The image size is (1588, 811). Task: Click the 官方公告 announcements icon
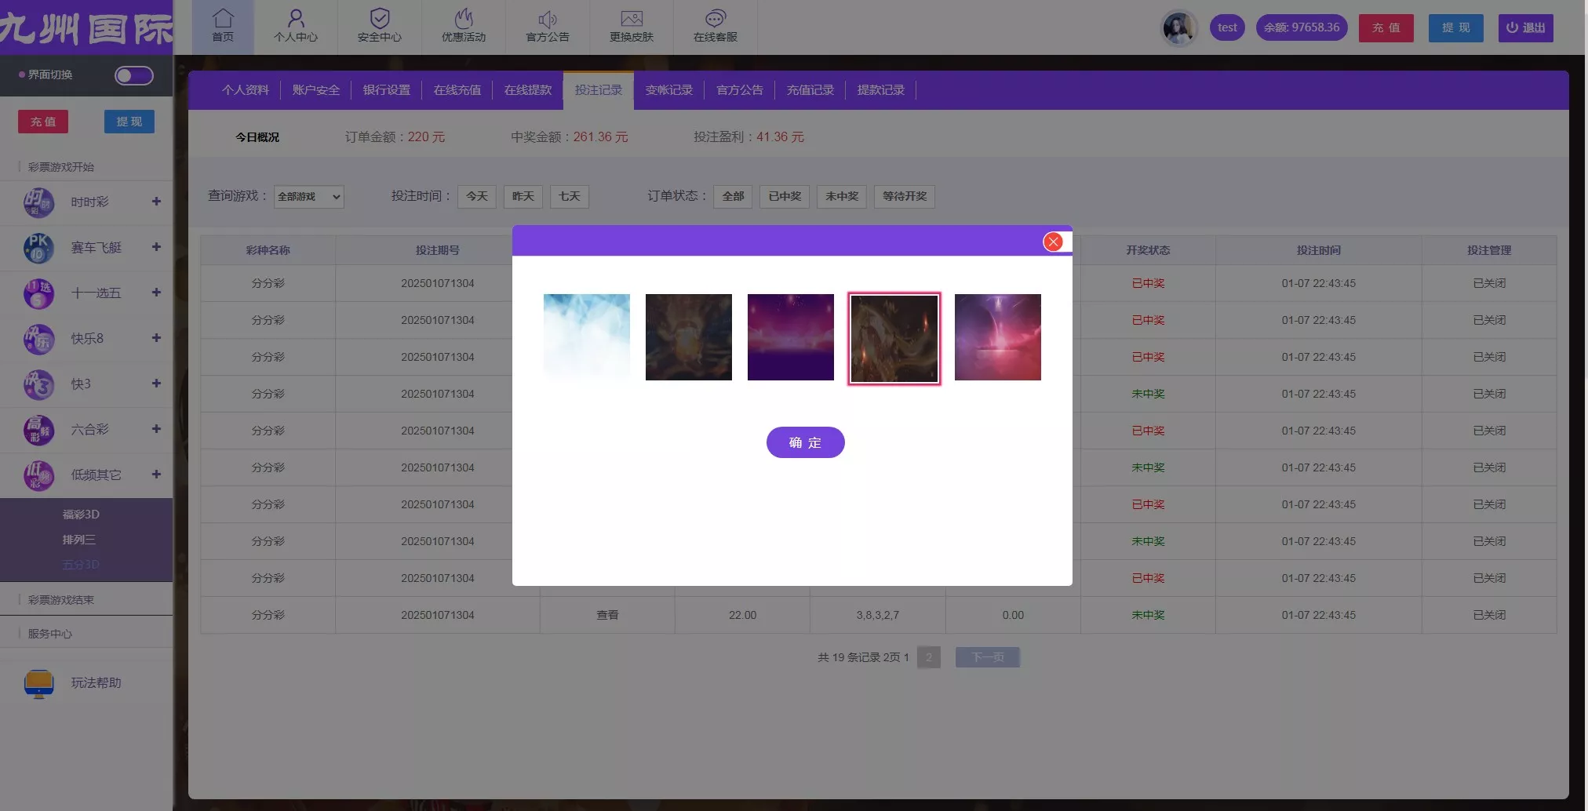coord(547,26)
